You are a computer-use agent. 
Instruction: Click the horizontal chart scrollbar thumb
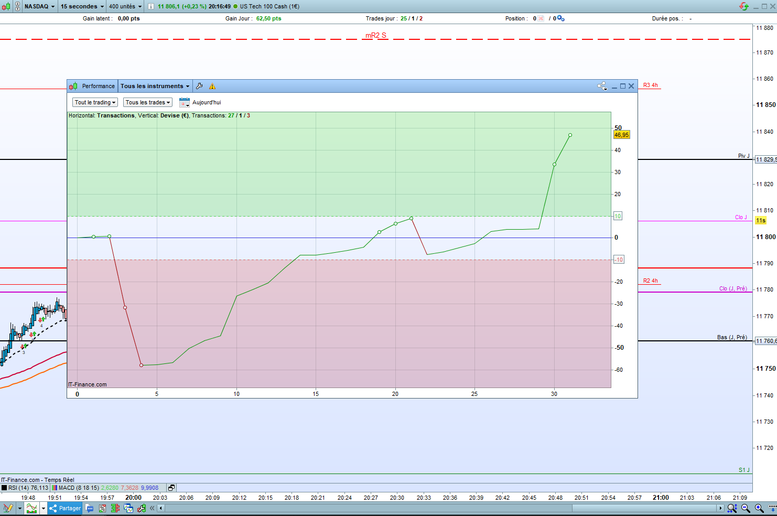(644, 508)
